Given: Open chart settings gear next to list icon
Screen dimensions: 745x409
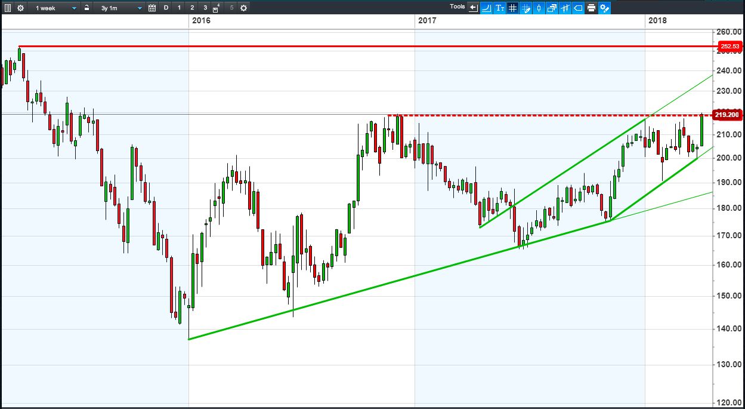Looking at the screenshot, I should (20, 8).
